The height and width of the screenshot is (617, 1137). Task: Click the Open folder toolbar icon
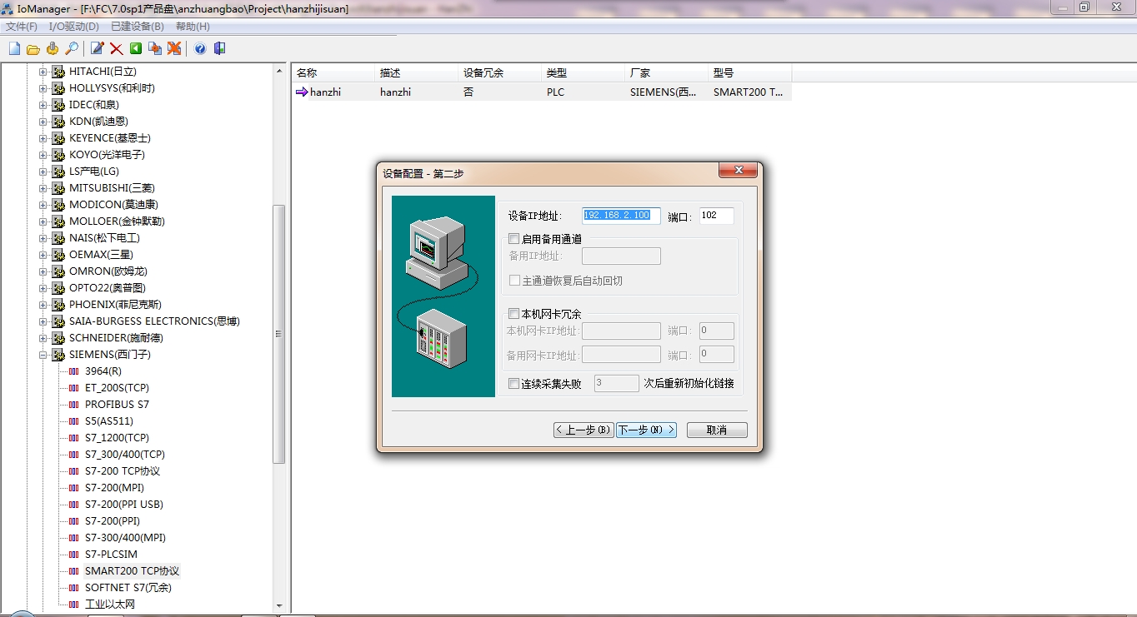coord(33,49)
